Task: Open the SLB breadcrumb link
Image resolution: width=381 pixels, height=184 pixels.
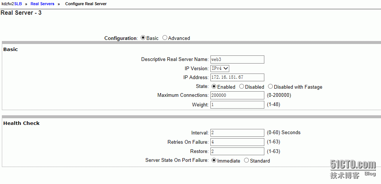Action: click(x=18, y=4)
